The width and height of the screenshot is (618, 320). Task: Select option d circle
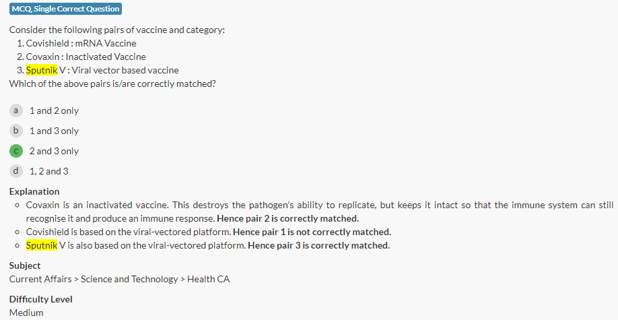pyautogui.click(x=15, y=171)
